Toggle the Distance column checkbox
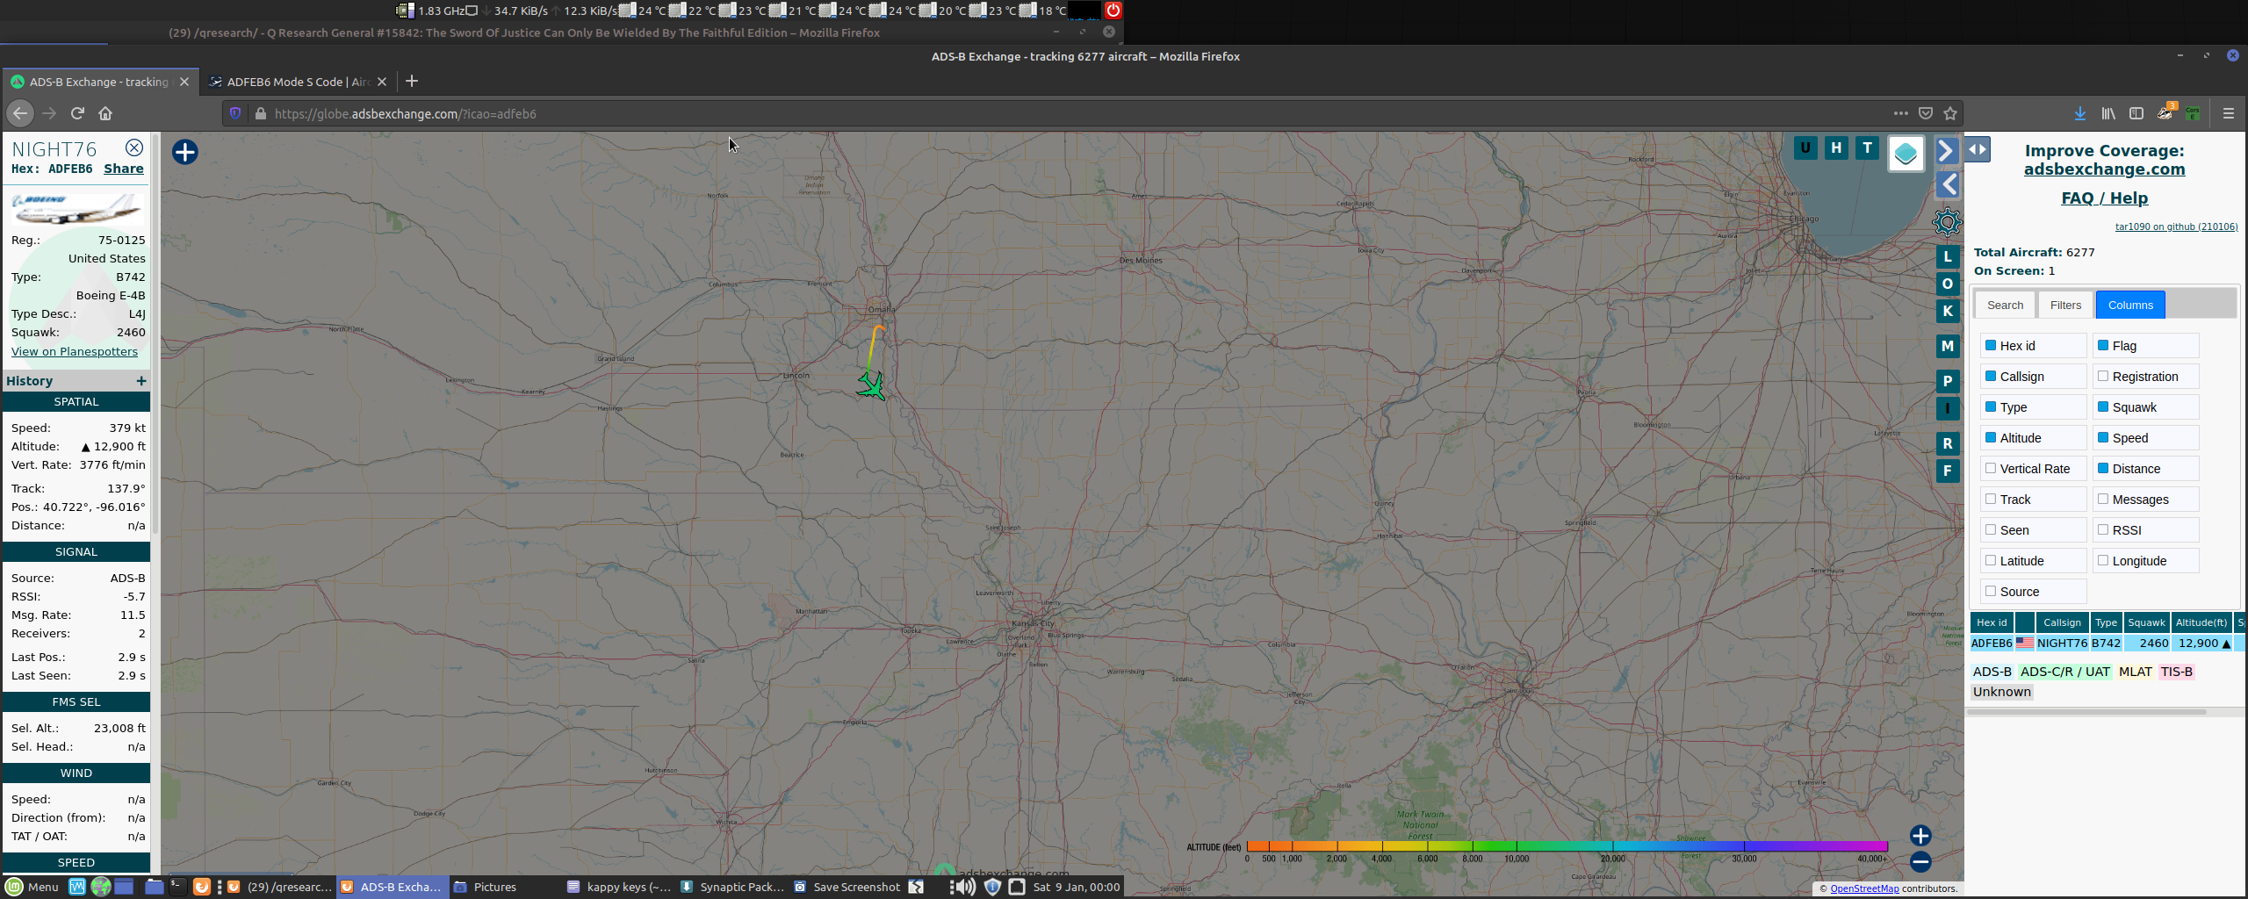This screenshot has height=899, width=2248. click(2103, 468)
